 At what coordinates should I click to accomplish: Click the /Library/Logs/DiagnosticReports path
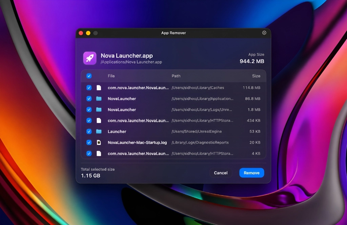(x=200, y=143)
